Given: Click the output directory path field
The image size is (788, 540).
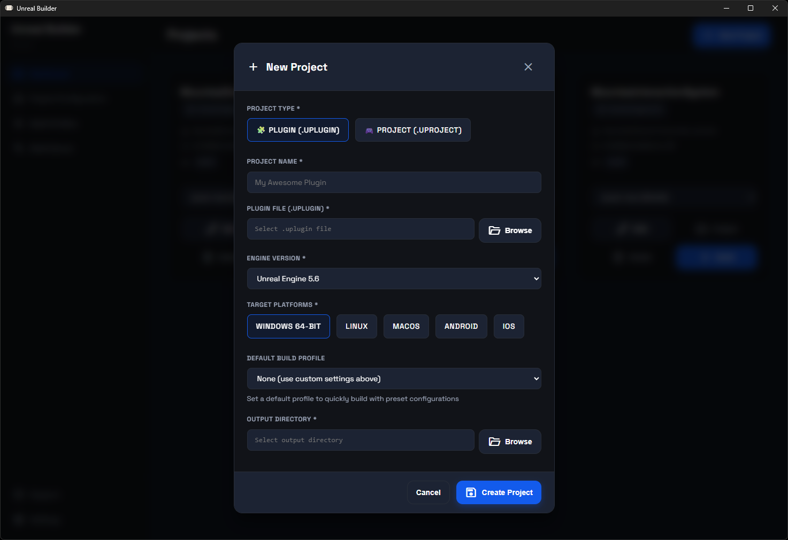Looking at the screenshot, I should pos(361,440).
